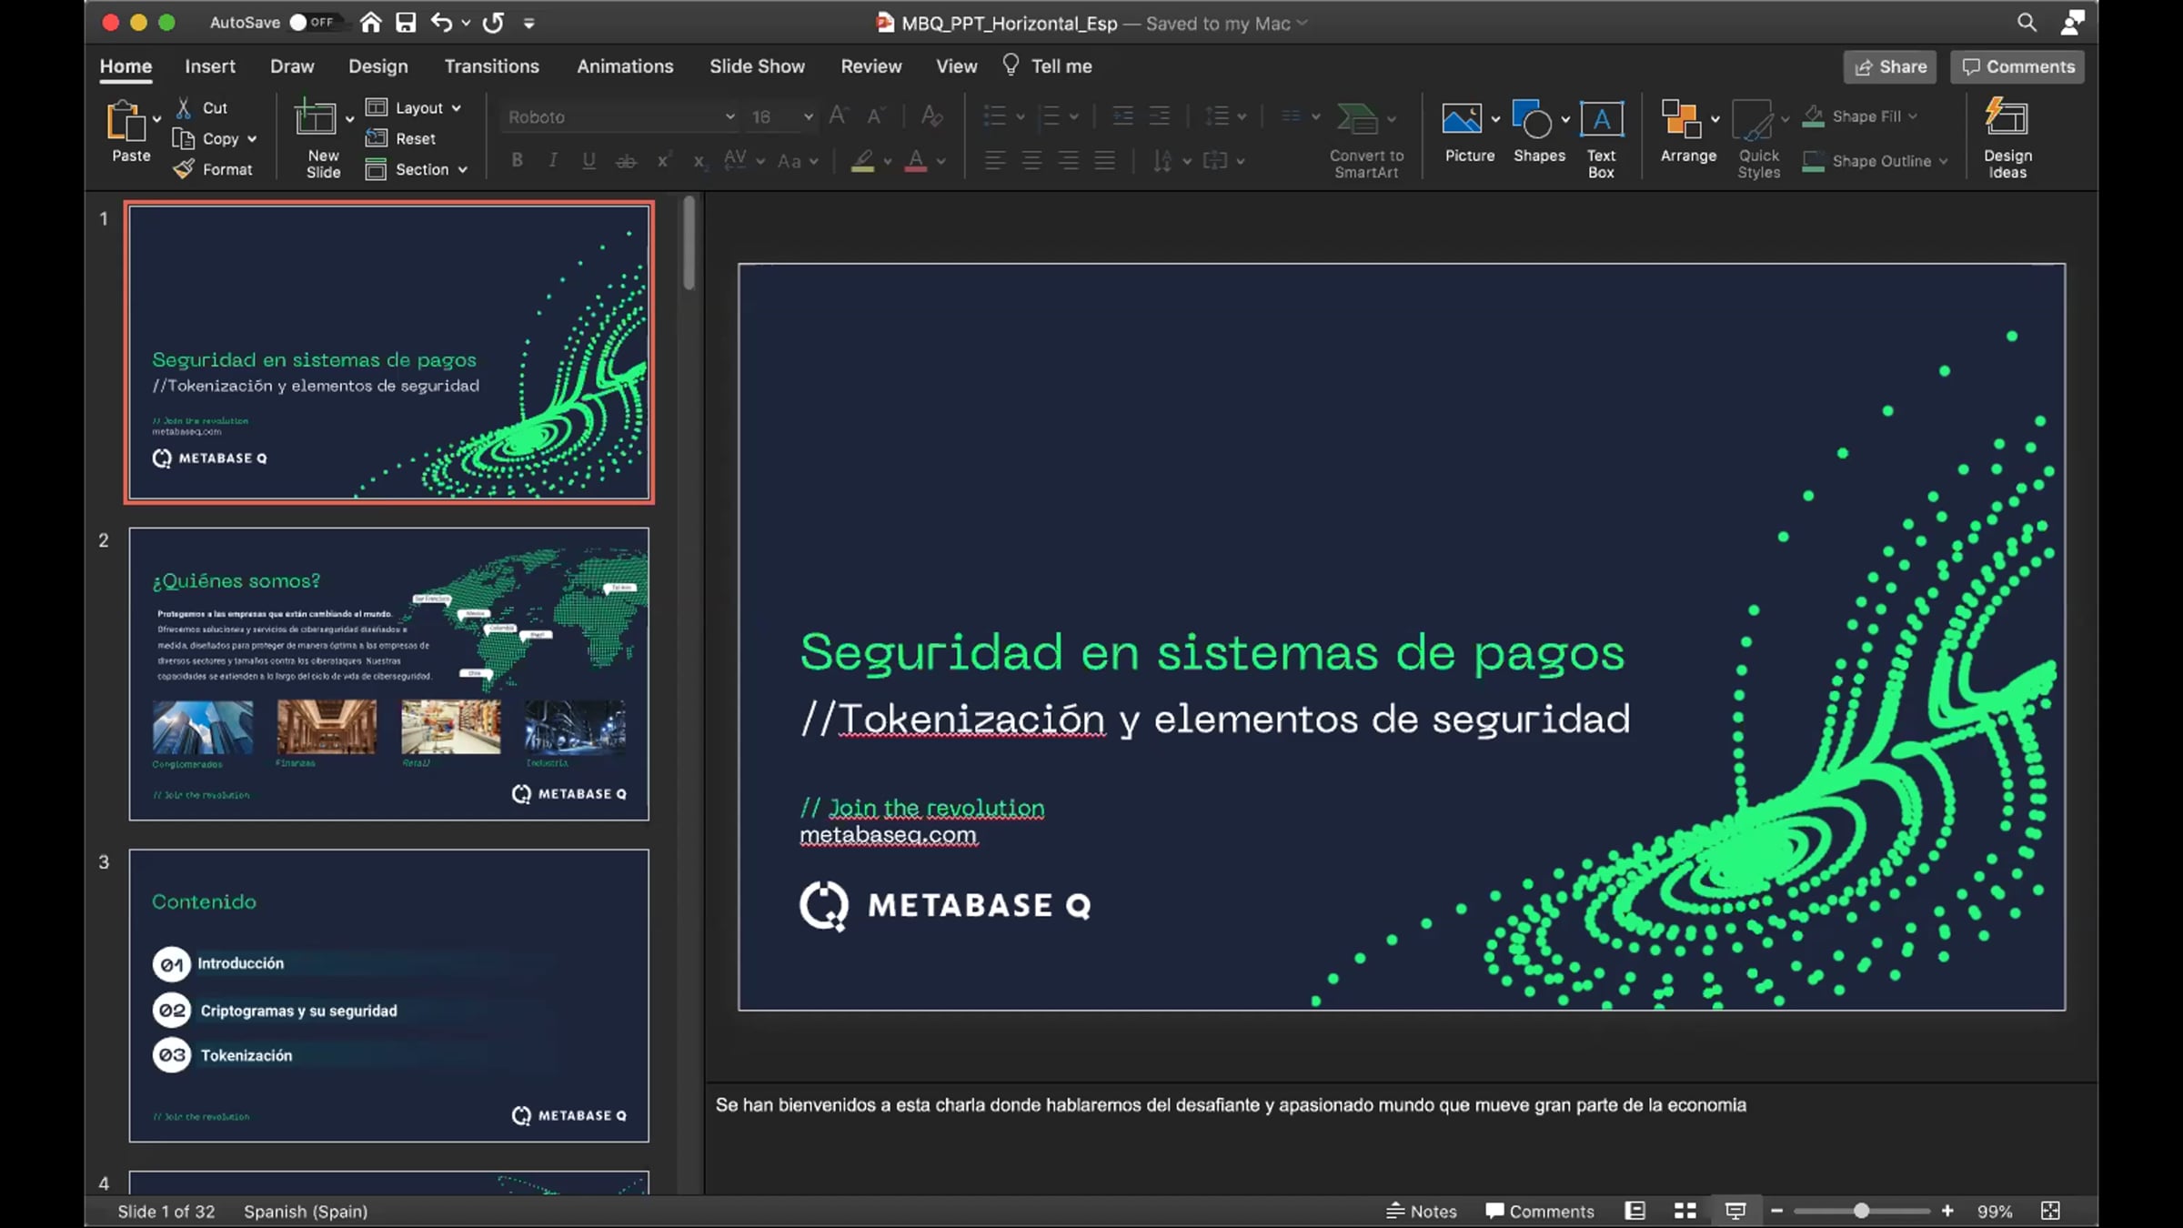
Task: Insert a Text Box
Action: point(1601,139)
